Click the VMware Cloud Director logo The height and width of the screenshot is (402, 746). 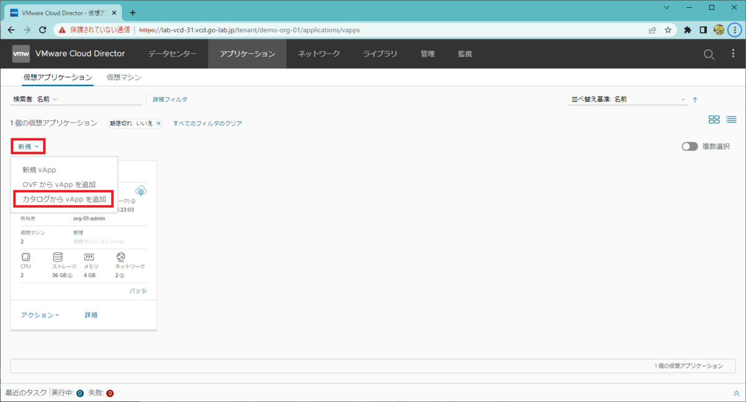point(21,54)
